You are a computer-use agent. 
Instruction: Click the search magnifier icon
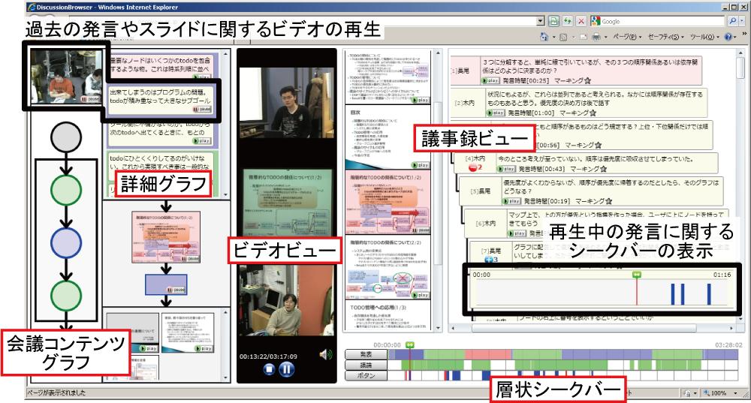pos(732,21)
